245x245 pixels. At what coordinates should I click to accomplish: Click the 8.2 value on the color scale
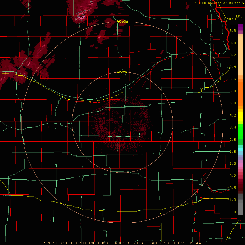(x=233, y=55)
